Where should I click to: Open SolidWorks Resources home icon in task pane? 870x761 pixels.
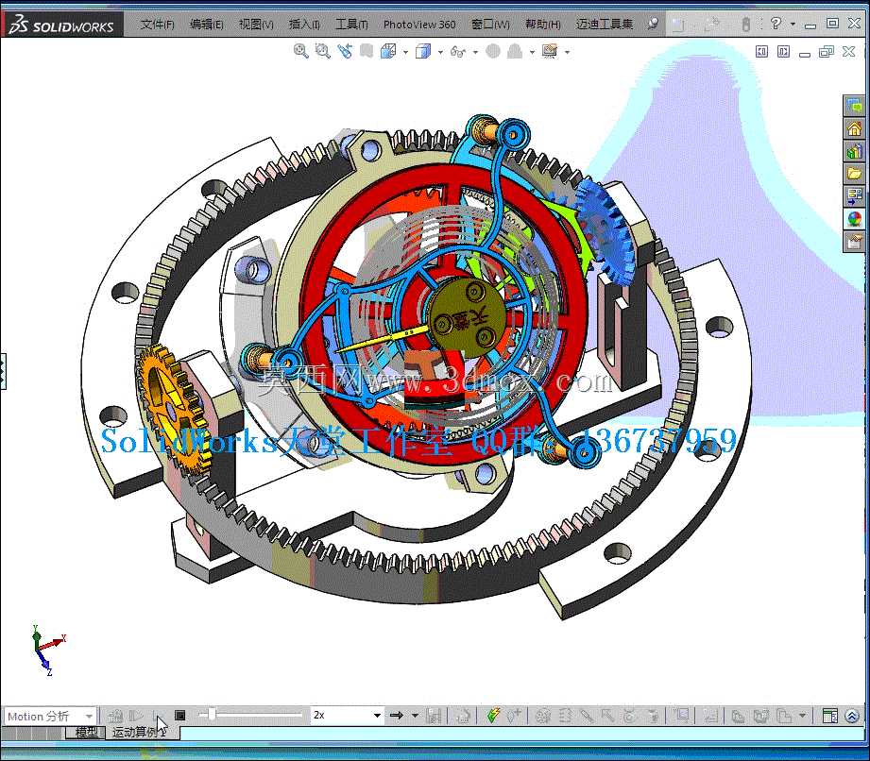855,128
